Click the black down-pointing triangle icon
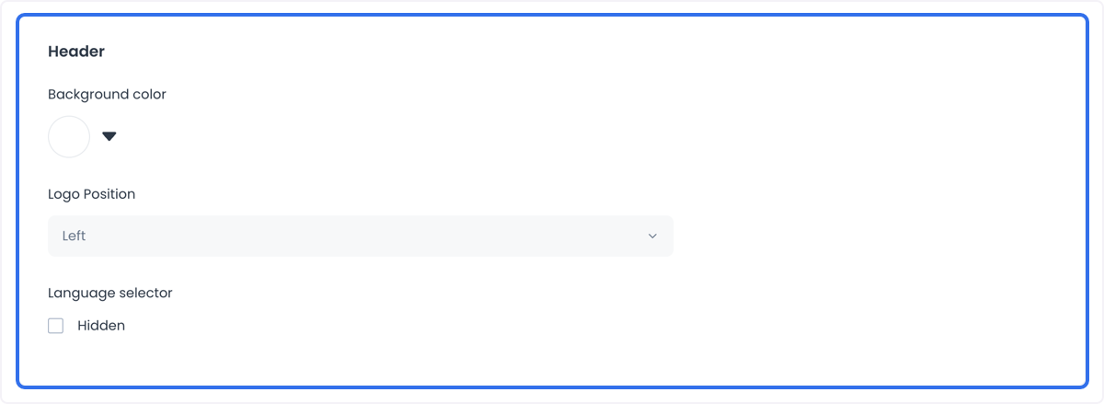This screenshot has width=1104, height=404. point(109,137)
